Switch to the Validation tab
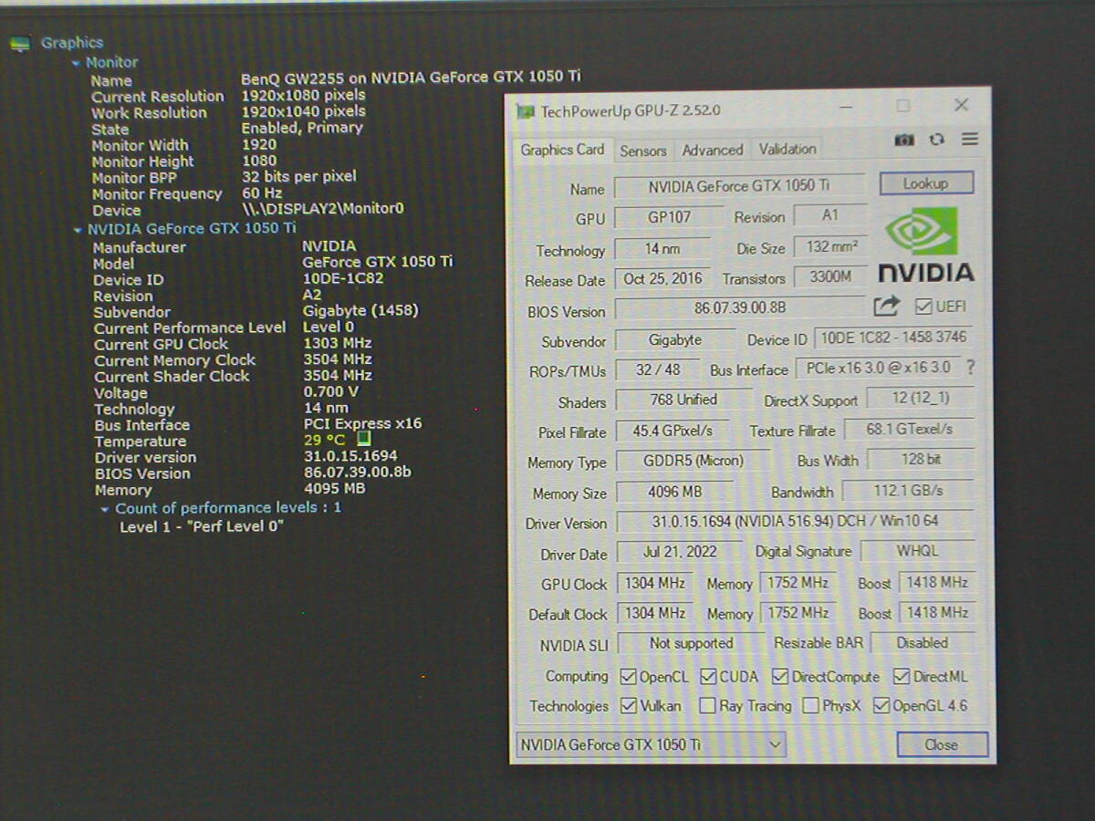Viewport: 1095px width, 821px height. coord(787,149)
